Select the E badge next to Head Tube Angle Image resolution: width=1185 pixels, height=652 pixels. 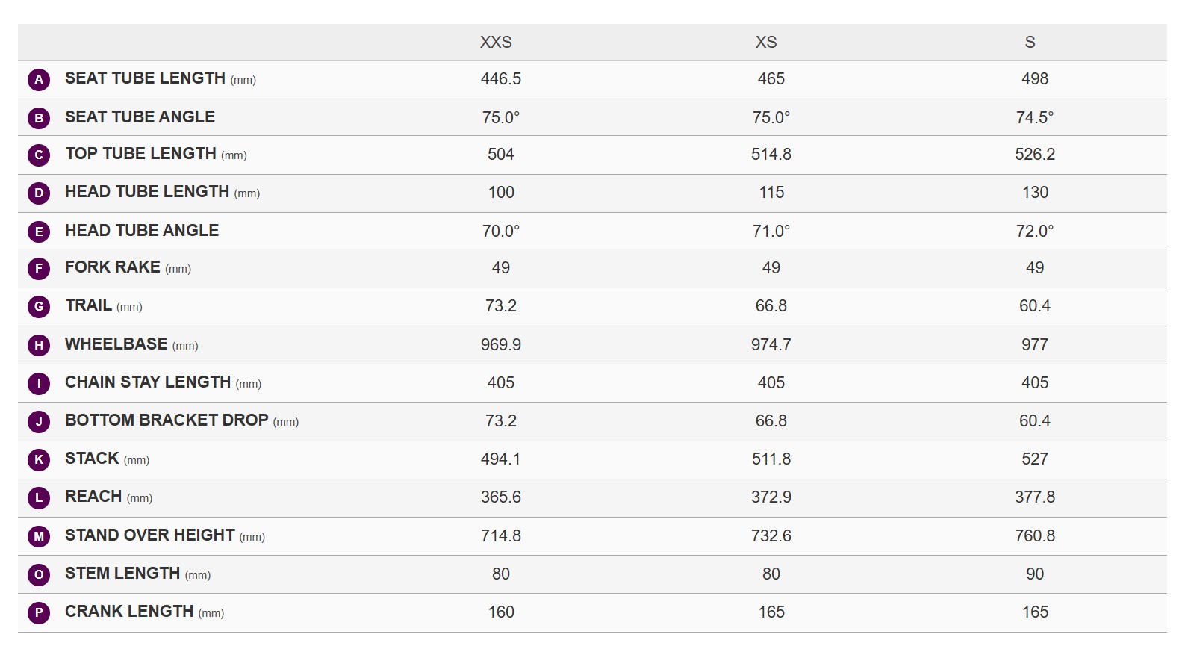click(39, 232)
